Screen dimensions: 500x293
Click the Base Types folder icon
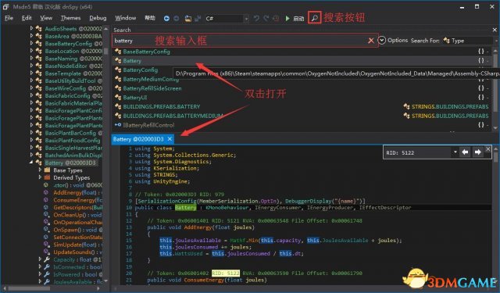(x=47, y=170)
